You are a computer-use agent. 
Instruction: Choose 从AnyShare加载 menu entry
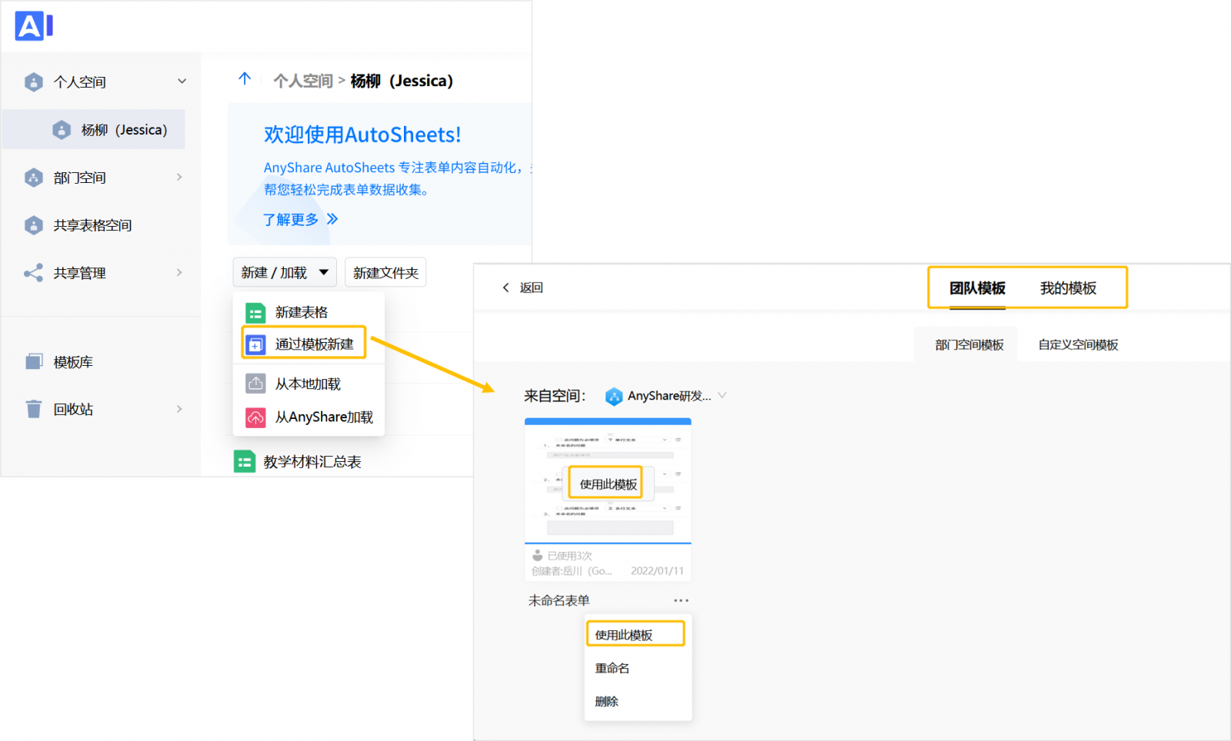coord(309,417)
